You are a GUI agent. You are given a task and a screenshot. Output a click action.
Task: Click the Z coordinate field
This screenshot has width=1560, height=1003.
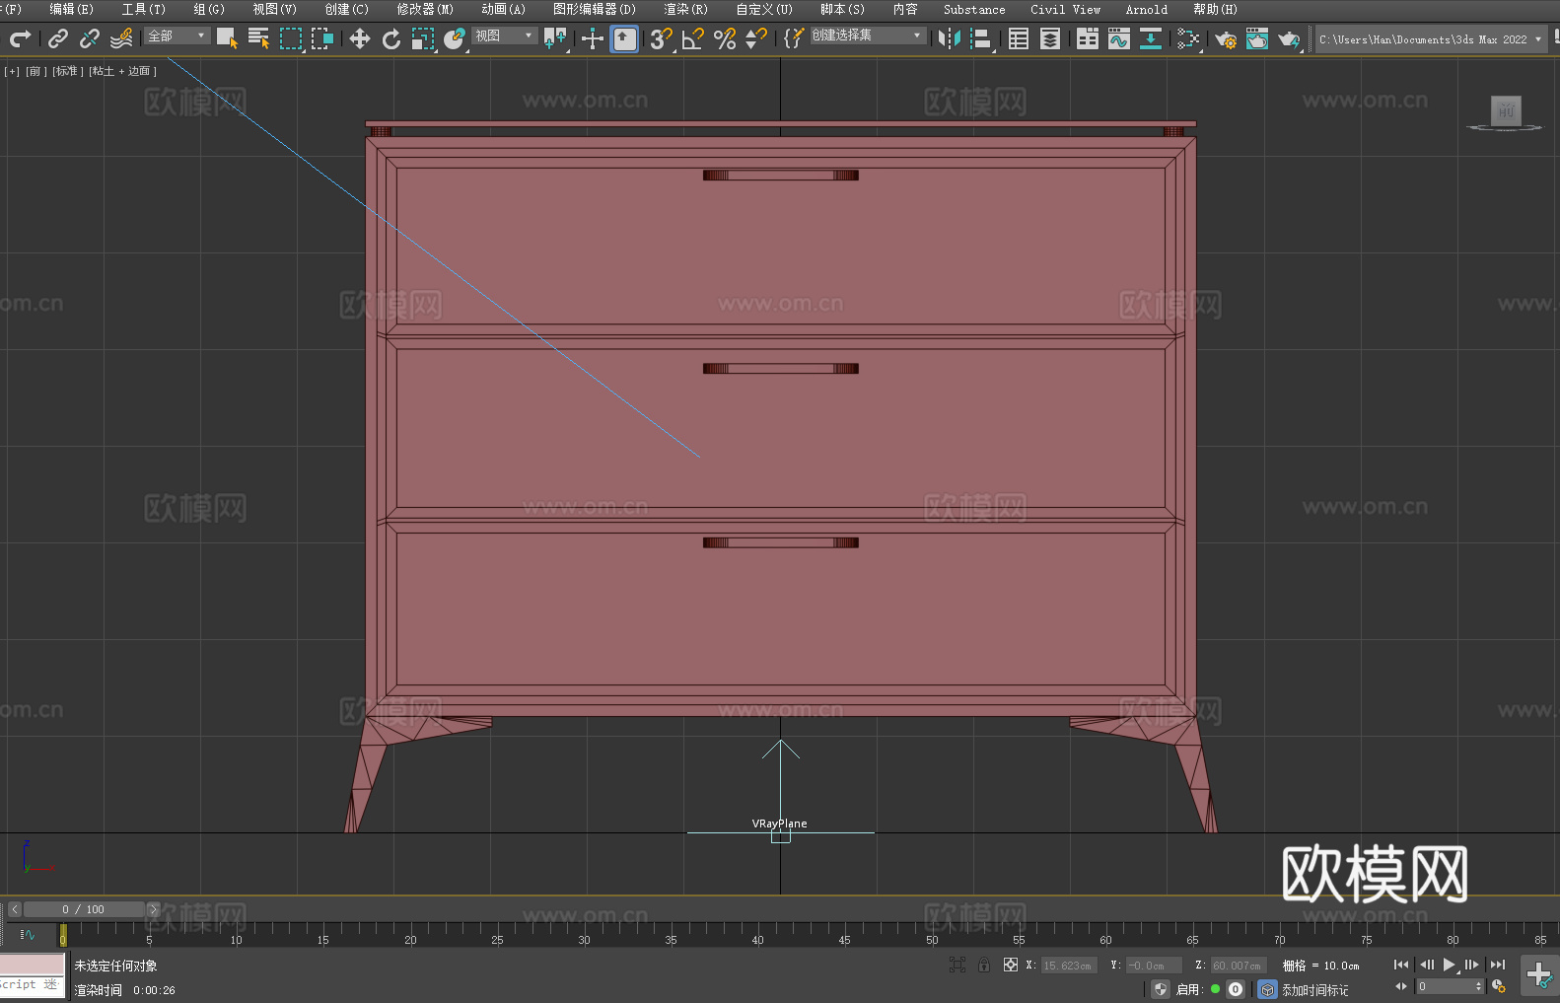click(x=1238, y=966)
